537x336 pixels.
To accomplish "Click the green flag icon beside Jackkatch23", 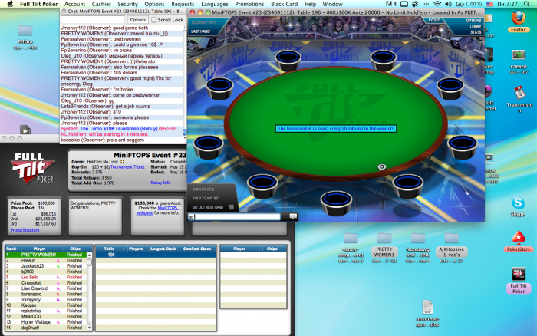I will pos(58,266).
